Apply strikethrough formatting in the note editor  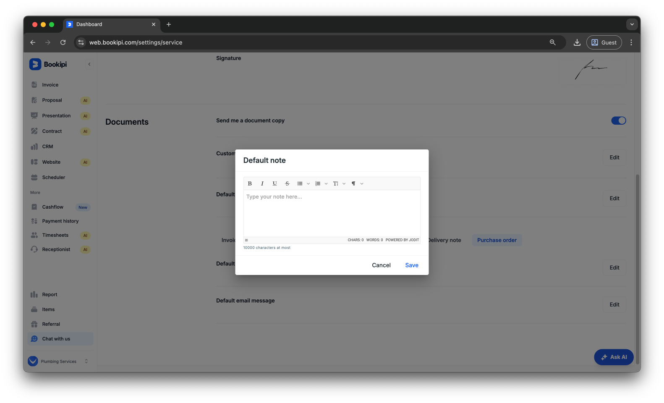coord(288,183)
